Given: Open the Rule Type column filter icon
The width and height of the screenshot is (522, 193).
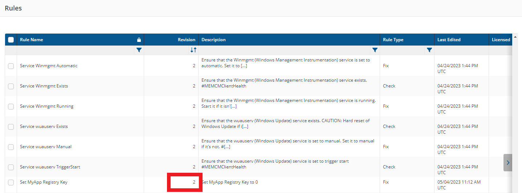Looking at the screenshot, I should click(x=429, y=50).
